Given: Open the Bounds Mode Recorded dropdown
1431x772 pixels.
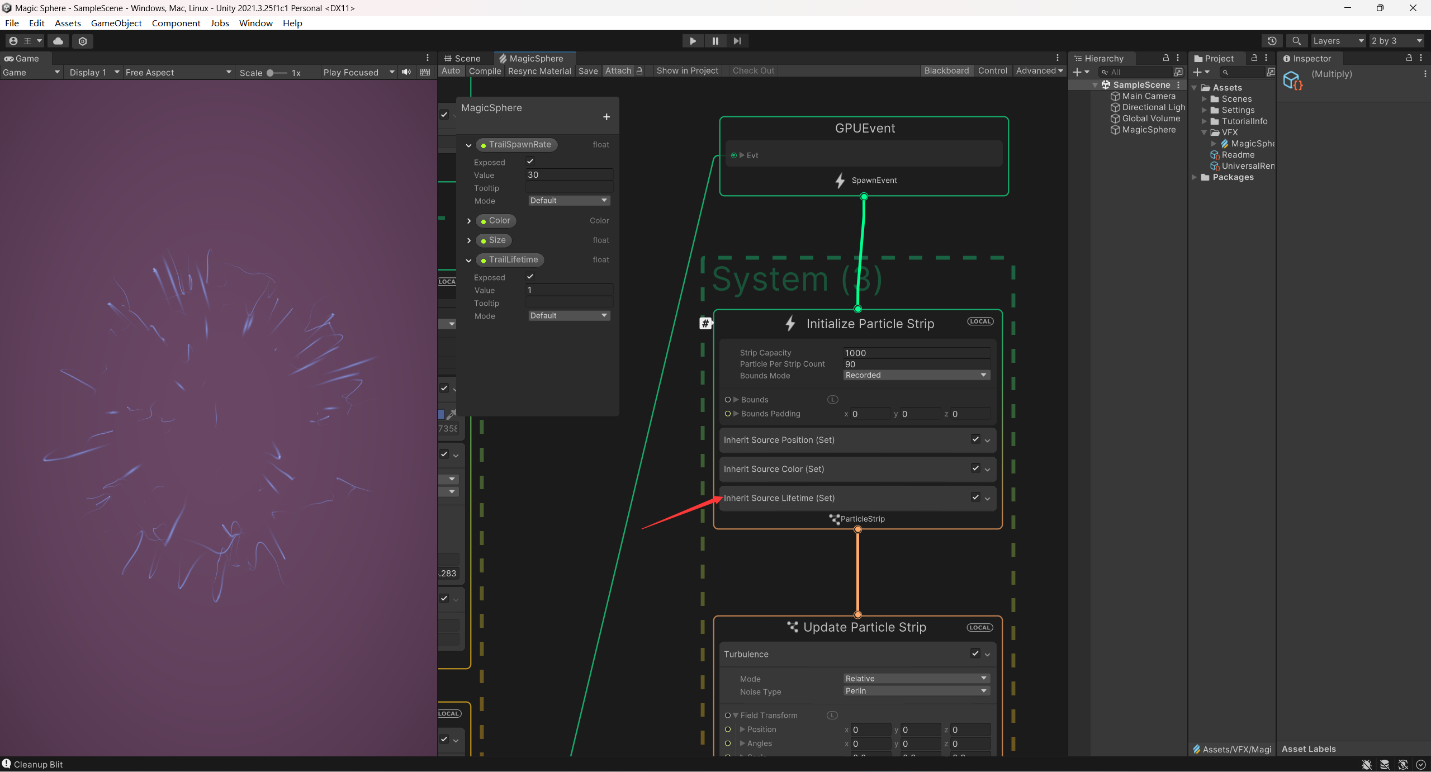Looking at the screenshot, I should [916, 375].
